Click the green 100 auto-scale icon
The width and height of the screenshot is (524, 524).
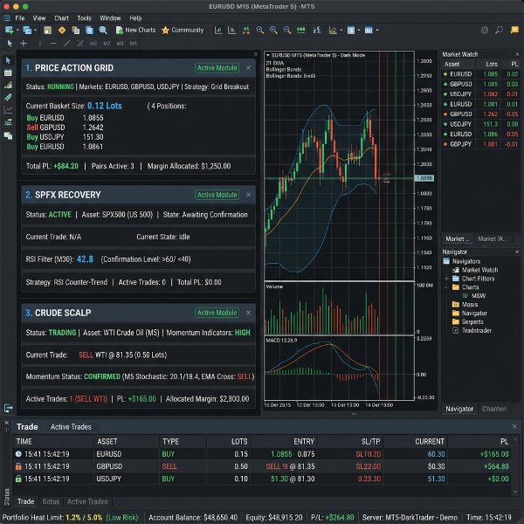[x=300, y=30]
